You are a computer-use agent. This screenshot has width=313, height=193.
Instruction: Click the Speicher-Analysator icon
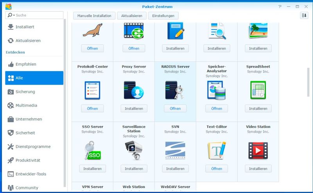pos(217,90)
